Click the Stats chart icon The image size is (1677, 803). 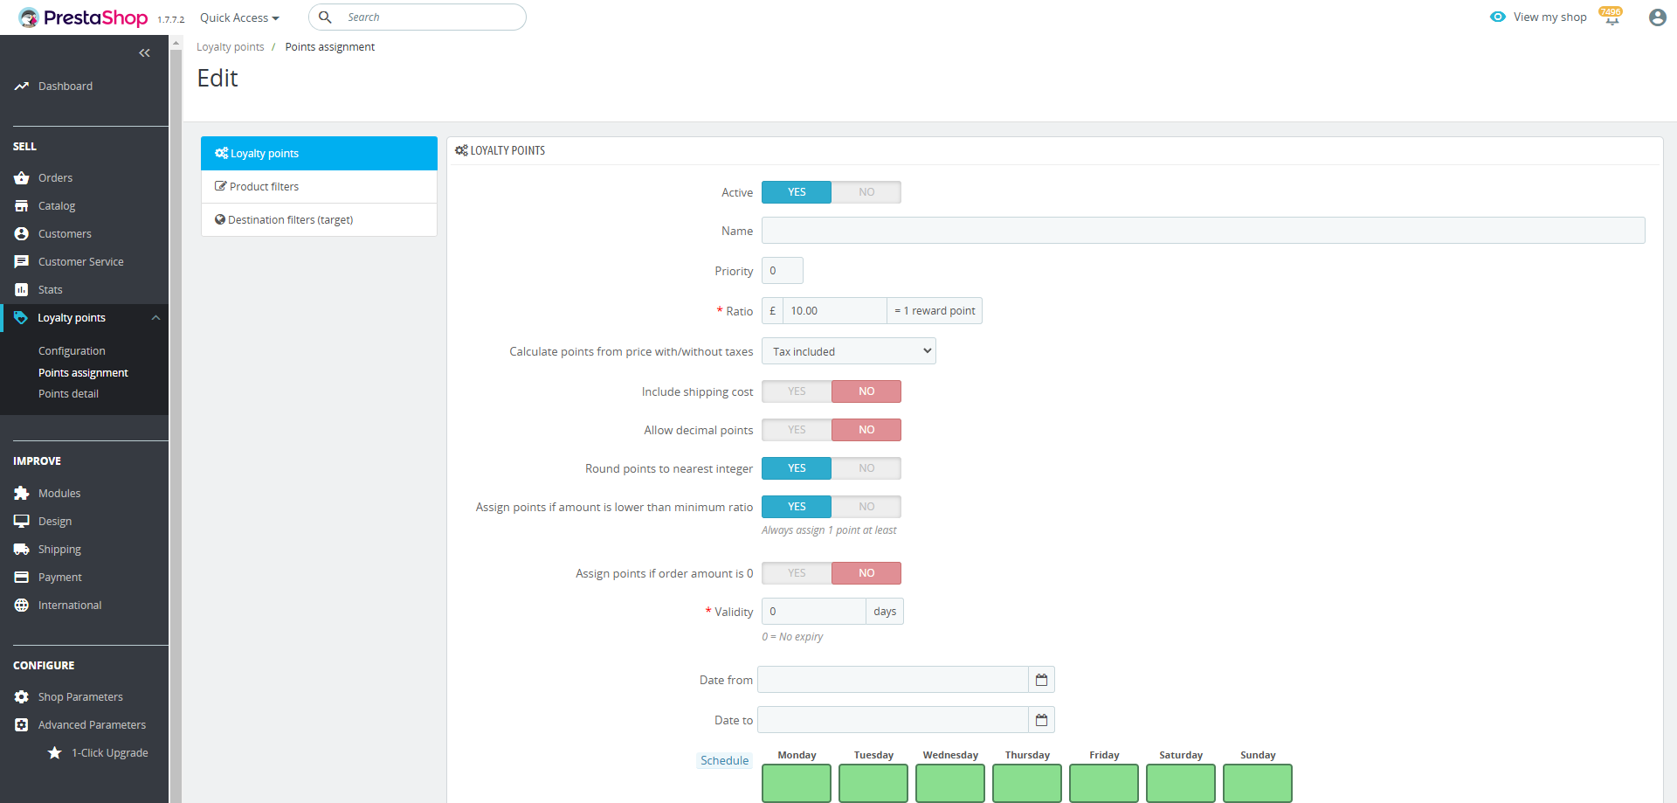pyautogui.click(x=22, y=290)
